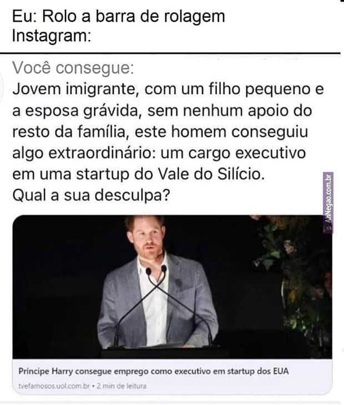Viewport: 344px width, 405px height.
Task: Click the 'algo extraordinário' text line
Action: click(159, 153)
